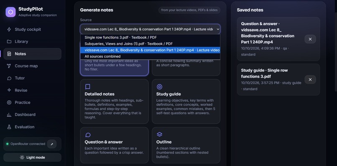Click the StudyPilot hexagon logo icon
The width and height of the screenshot is (337, 166).
tap(10, 12)
